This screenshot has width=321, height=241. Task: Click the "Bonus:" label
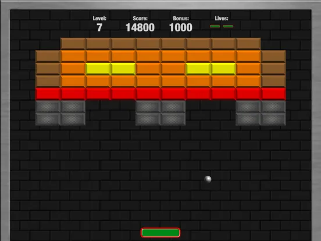pos(181,19)
